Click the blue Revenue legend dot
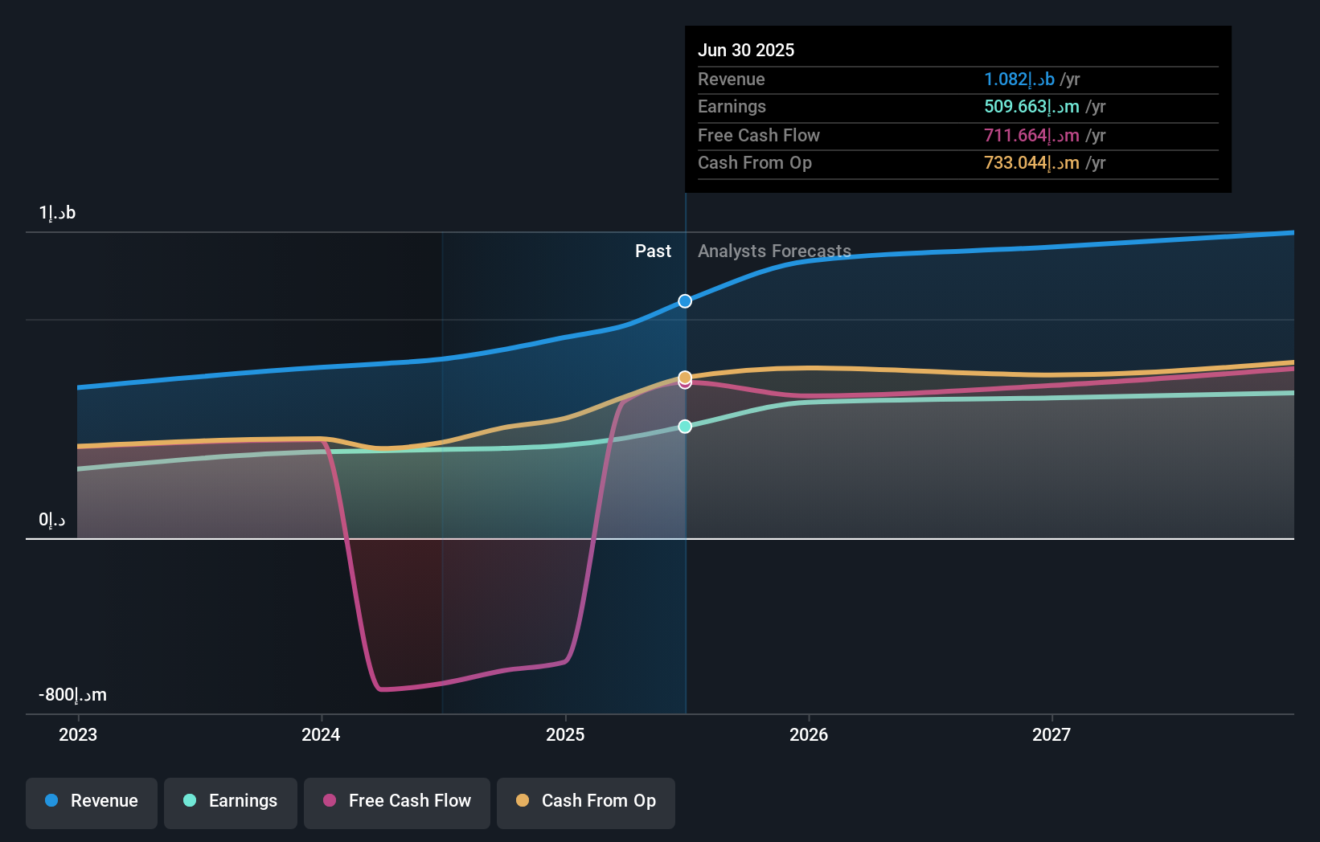Viewport: 1320px width, 842px height. (51, 801)
